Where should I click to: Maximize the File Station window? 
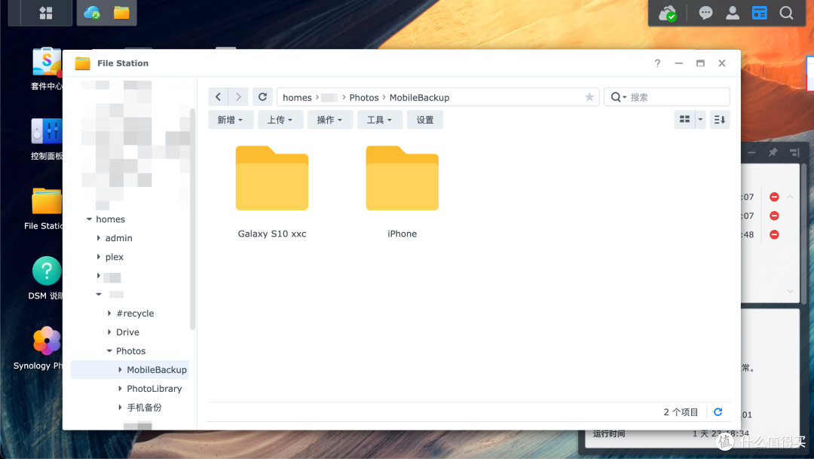tap(700, 63)
